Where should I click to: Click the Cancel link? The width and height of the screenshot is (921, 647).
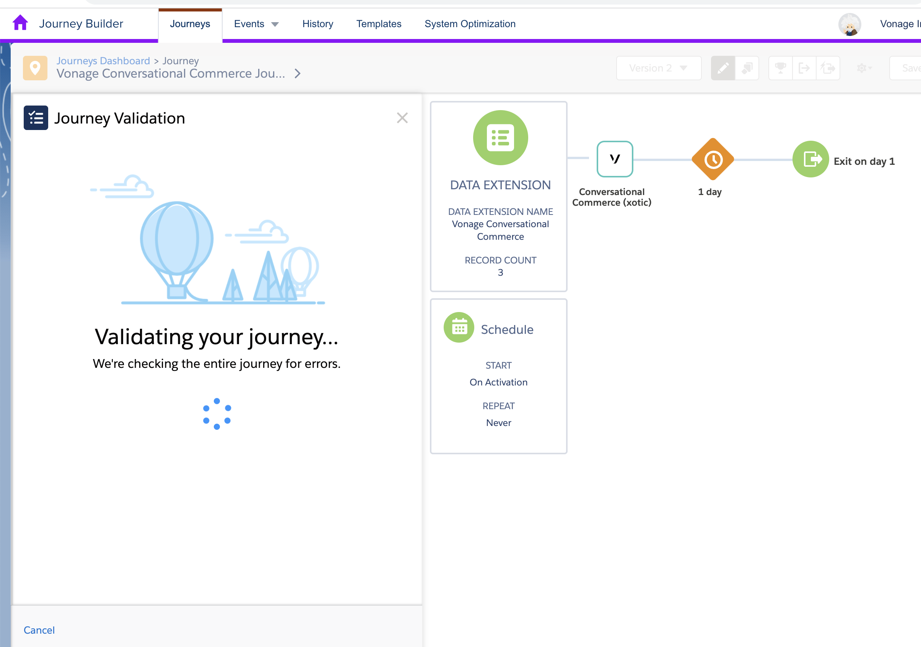[x=39, y=630]
